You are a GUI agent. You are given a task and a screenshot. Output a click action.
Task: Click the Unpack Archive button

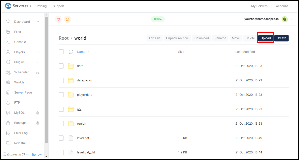pyautogui.click(x=177, y=38)
